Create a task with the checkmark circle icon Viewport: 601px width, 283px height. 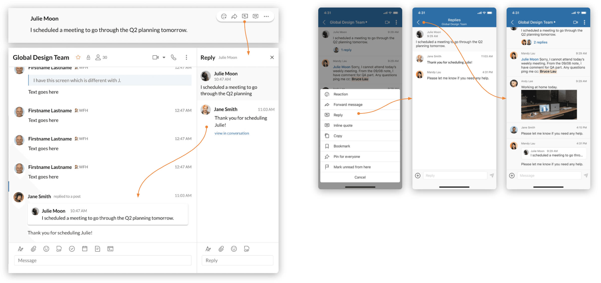(x=72, y=249)
